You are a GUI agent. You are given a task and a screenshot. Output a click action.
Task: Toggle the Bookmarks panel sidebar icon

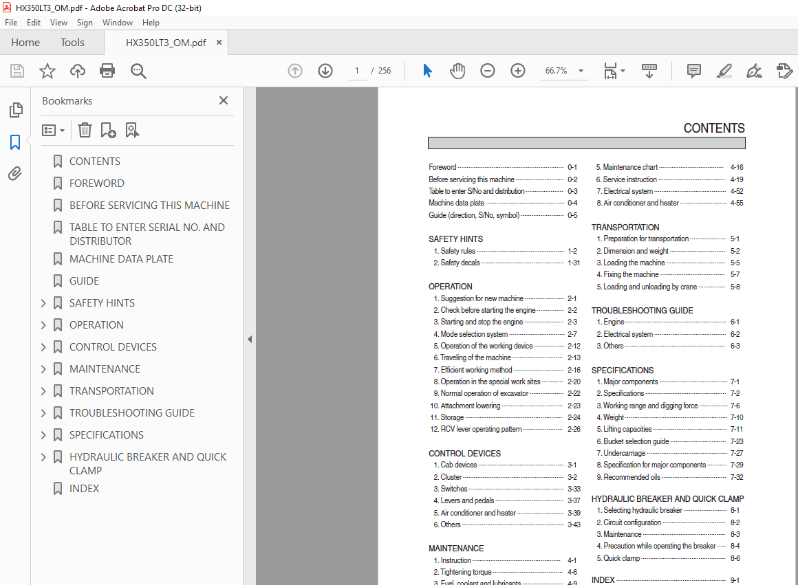click(15, 142)
